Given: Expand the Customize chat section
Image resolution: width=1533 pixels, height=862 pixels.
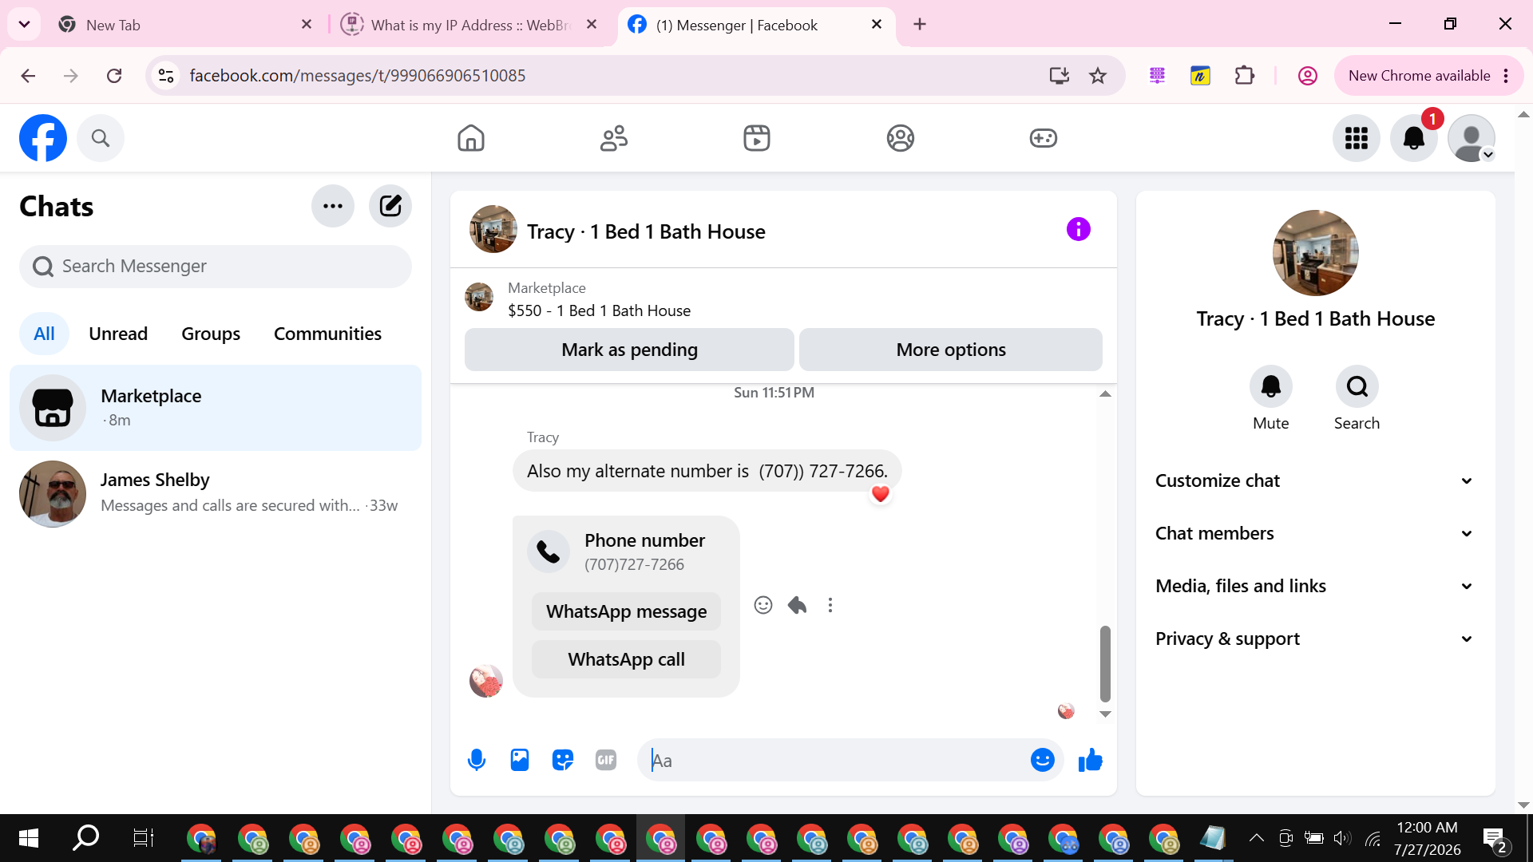Looking at the screenshot, I should [x=1315, y=480].
